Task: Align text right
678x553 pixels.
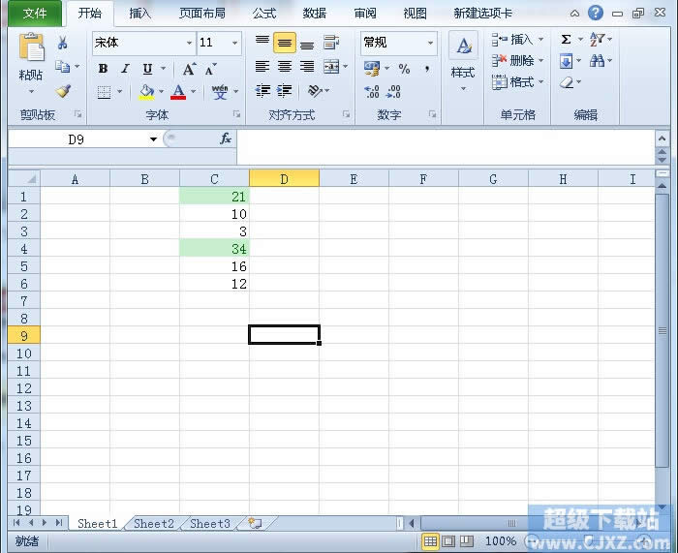Action: tap(307, 67)
